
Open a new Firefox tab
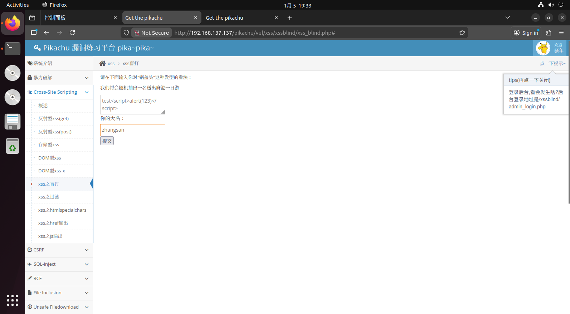point(289,18)
